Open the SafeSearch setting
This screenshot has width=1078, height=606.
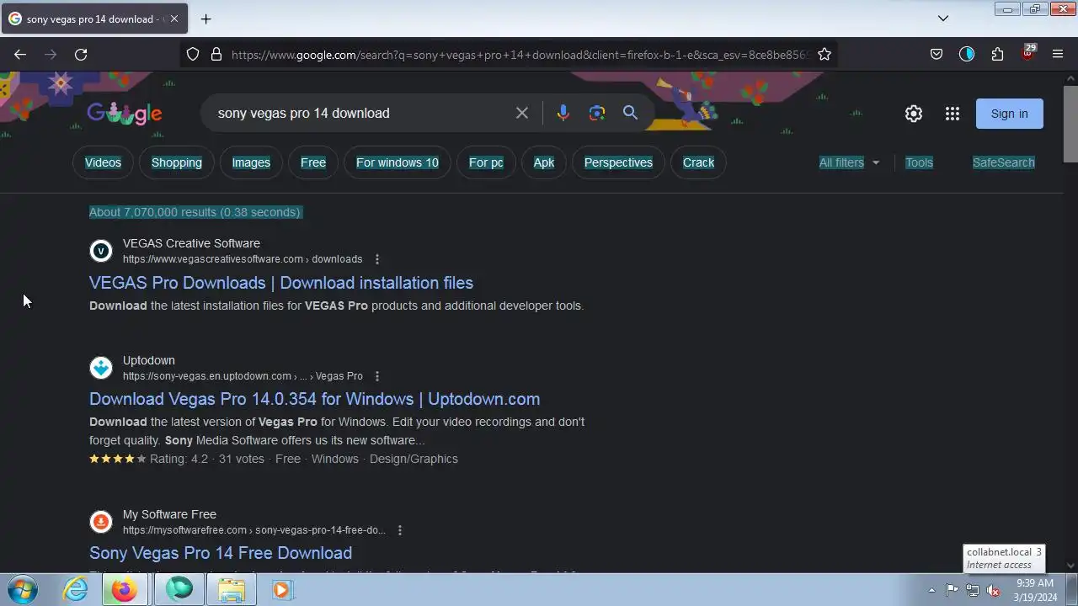coord(1003,162)
